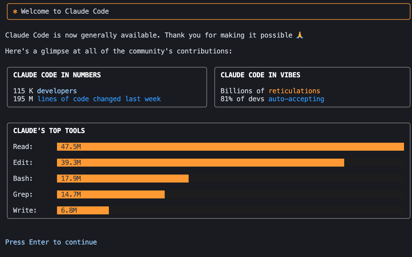Toggle the Read usage bar
412x257 pixels.
point(230,146)
